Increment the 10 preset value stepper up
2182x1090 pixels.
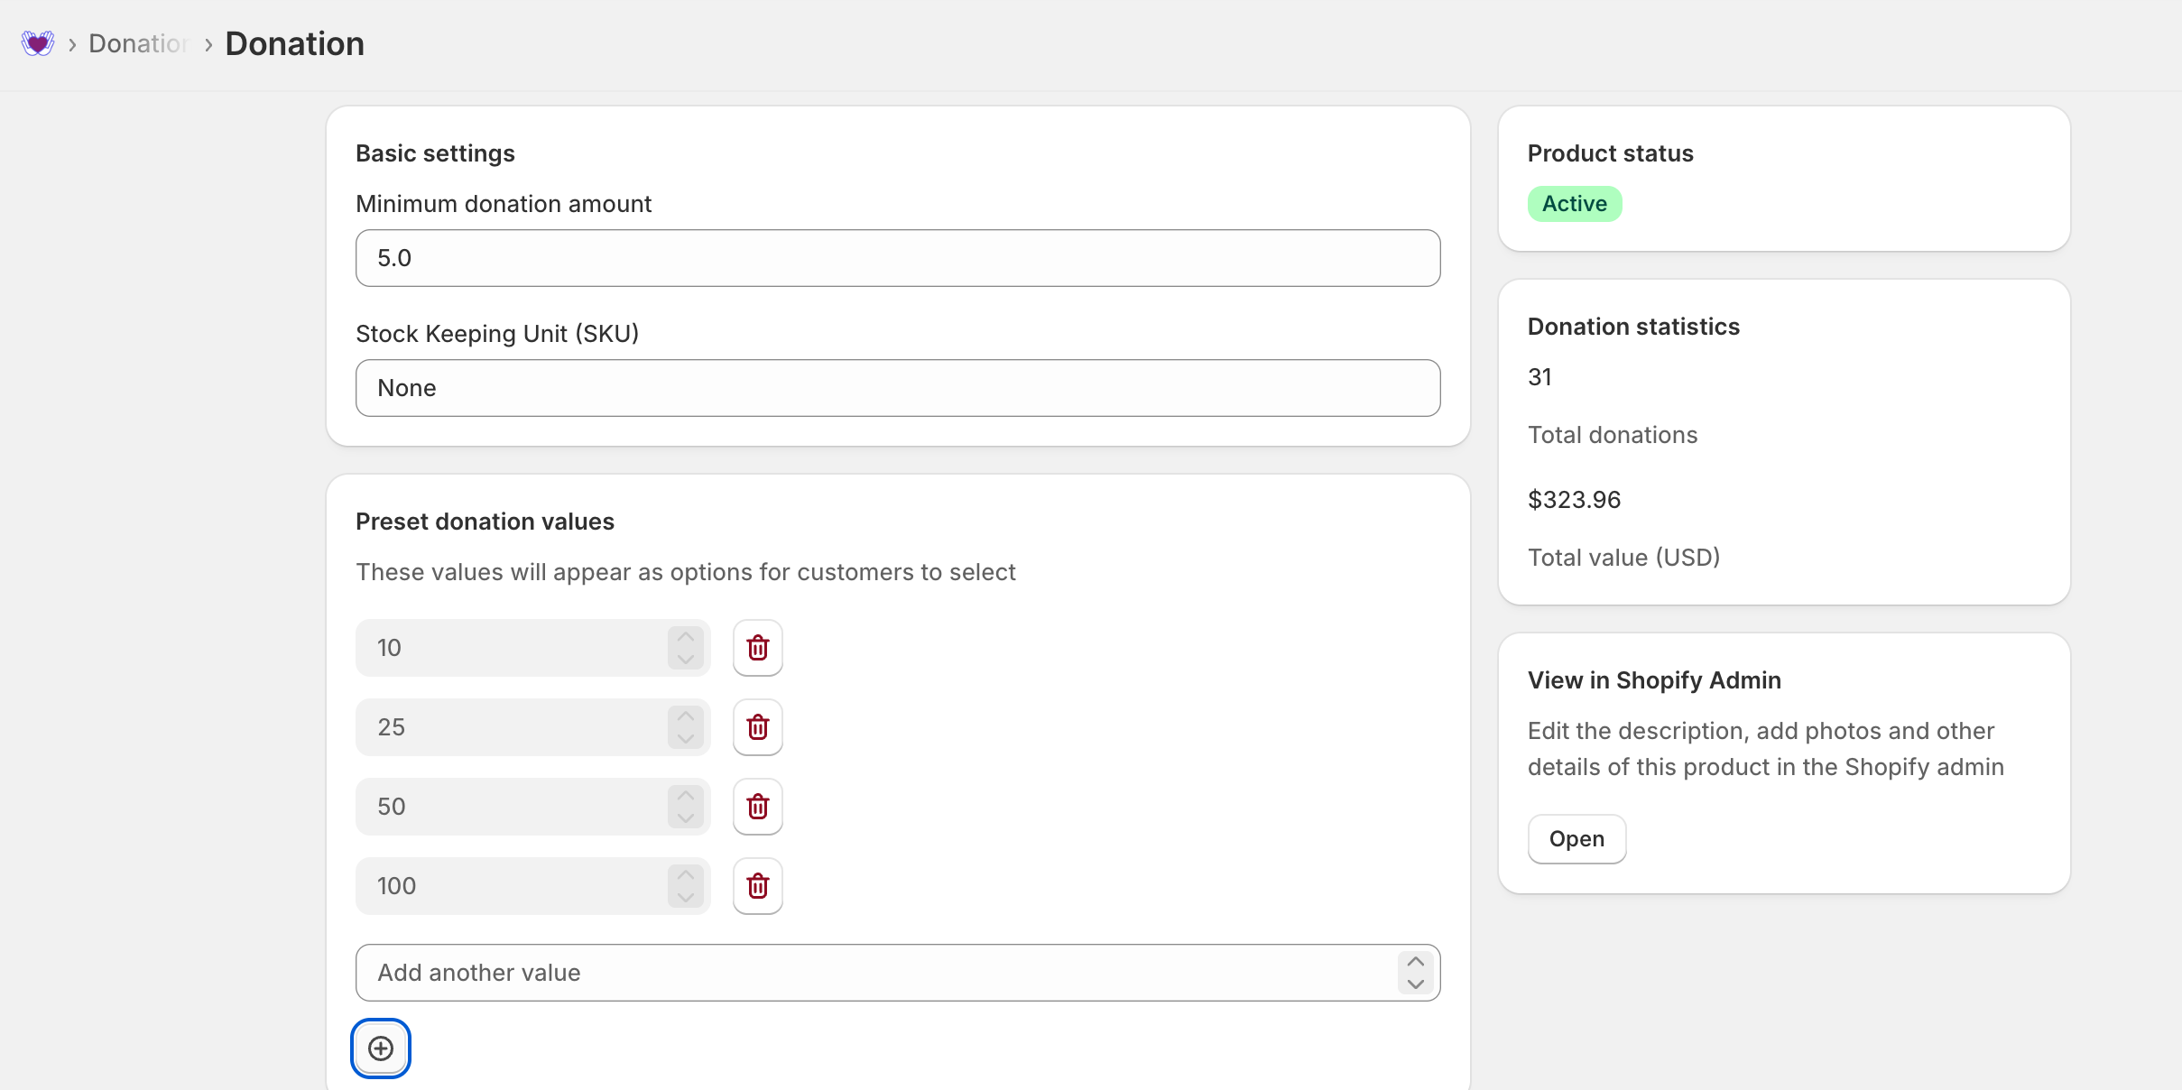tap(686, 637)
